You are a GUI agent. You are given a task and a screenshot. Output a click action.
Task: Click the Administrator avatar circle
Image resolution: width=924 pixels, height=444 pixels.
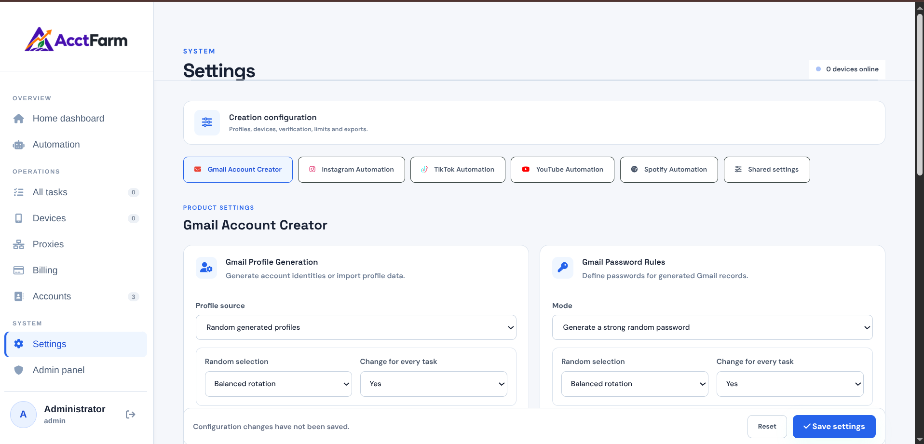(x=23, y=415)
